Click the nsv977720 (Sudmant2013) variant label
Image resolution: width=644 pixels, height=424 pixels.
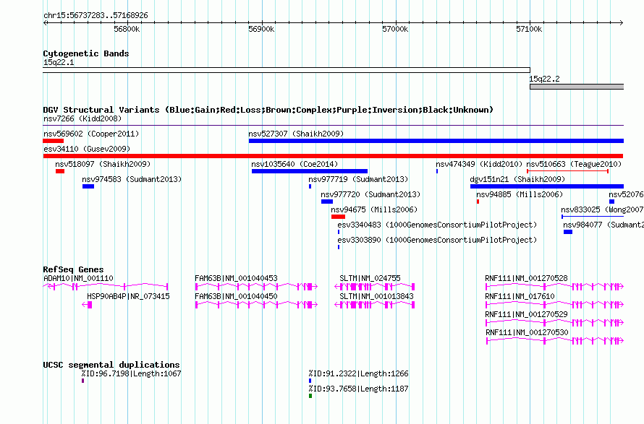(370, 194)
